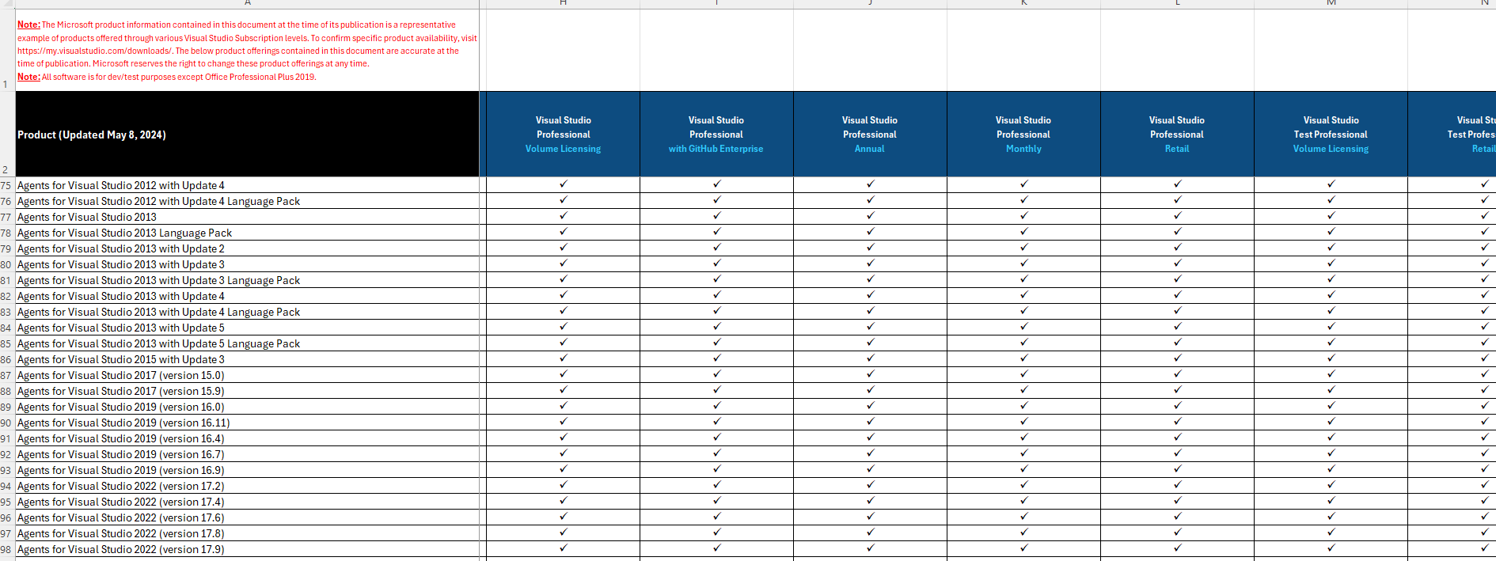The height and width of the screenshot is (561, 1496).
Task: Select the Visual Studio Professional Monthly header
Action: click(x=1023, y=134)
